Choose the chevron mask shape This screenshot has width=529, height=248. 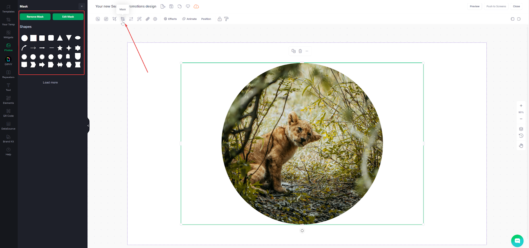33,65
